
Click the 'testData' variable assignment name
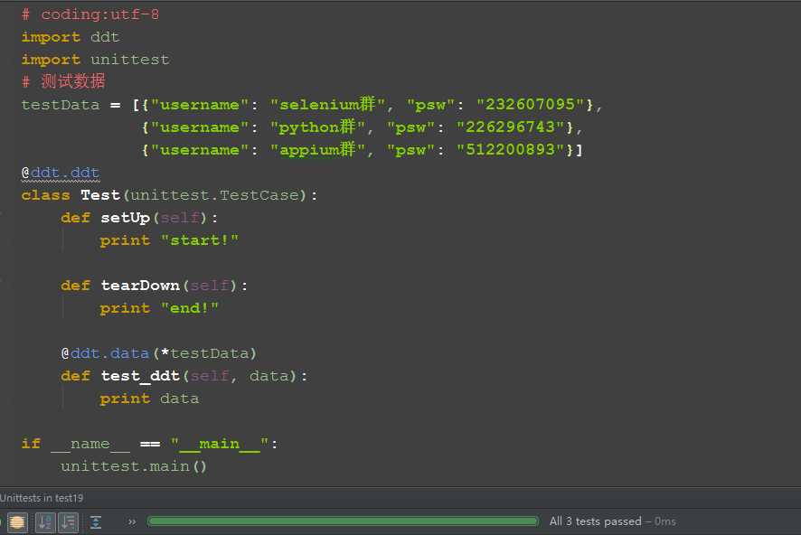point(61,105)
